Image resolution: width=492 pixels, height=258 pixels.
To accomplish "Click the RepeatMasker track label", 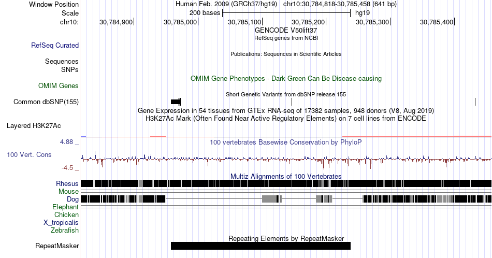I will 57,246.
